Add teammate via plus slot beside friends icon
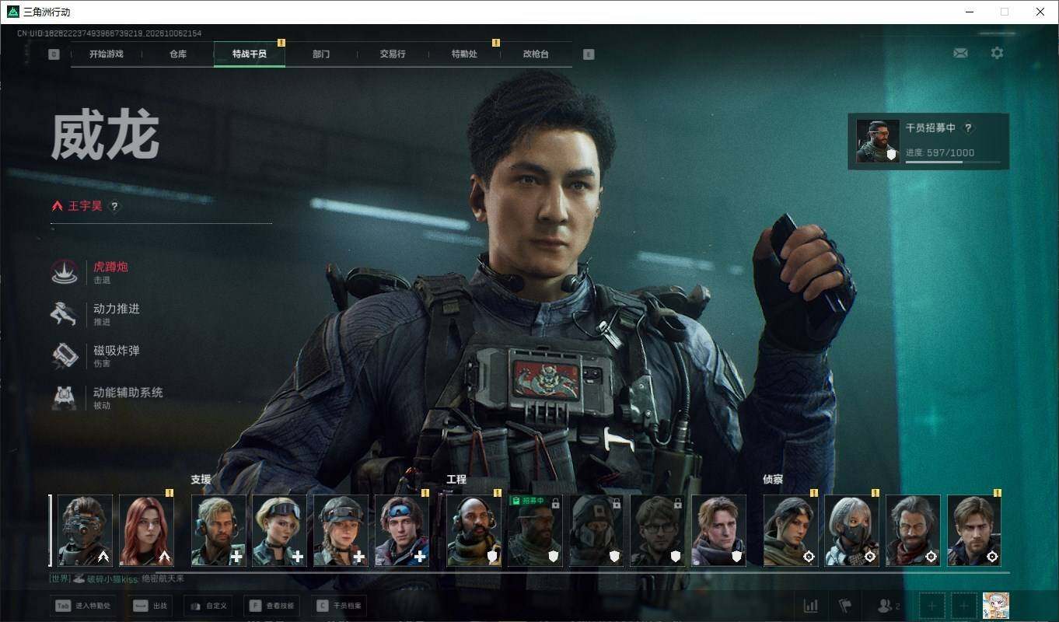The height and width of the screenshot is (622, 1059). [932, 606]
